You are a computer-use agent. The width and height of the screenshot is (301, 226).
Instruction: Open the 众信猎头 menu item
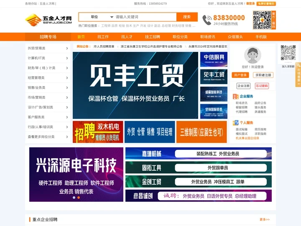pyautogui.click(x=235, y=37)
